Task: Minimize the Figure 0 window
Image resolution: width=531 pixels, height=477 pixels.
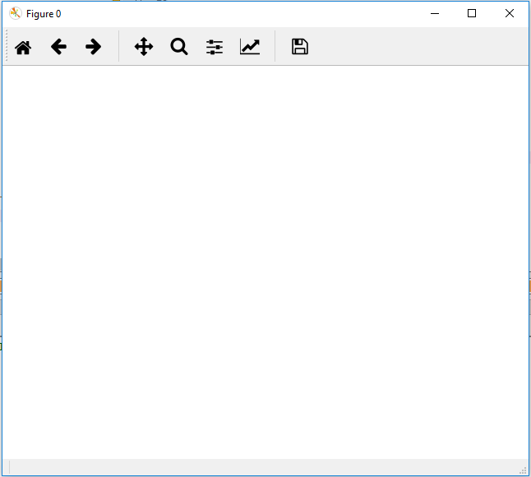Action: click(435, 13)
